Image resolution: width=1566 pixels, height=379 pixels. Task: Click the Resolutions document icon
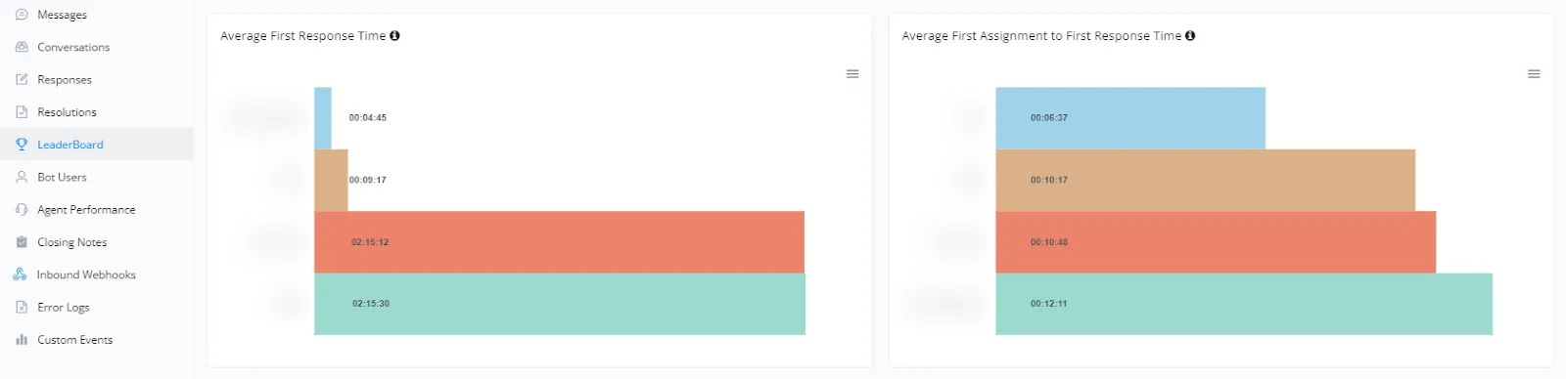pyautogui.click(x=22, y=112)
